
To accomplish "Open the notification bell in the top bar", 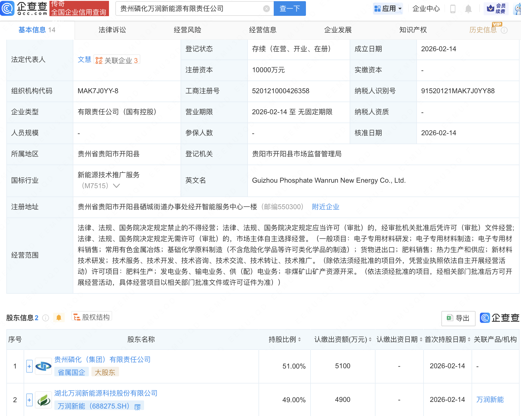I will coord(468,8).
